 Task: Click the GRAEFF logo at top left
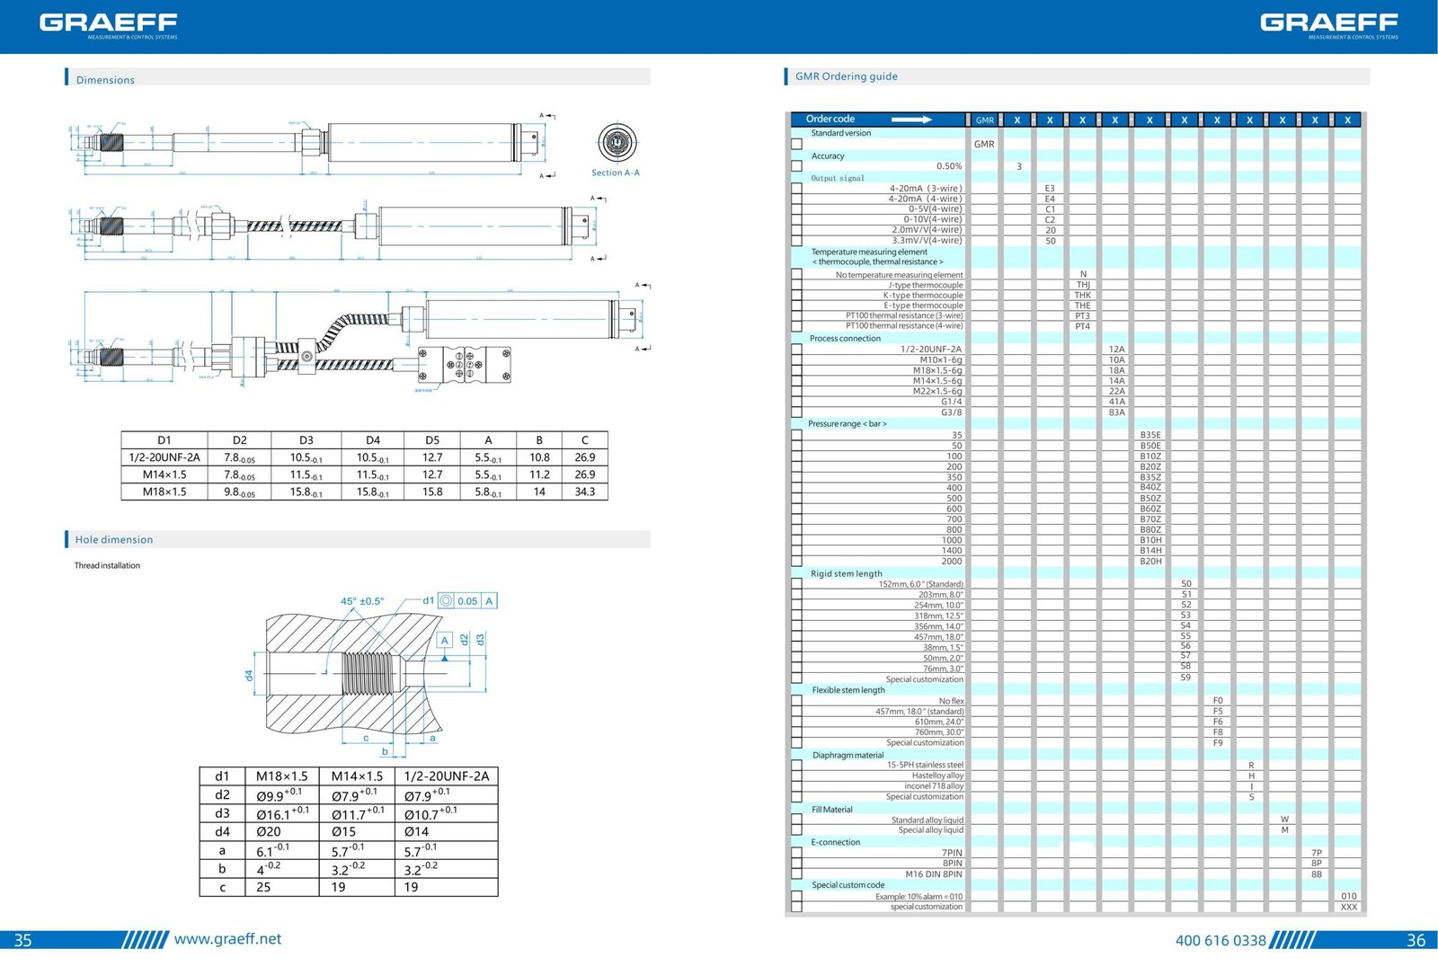point(108,24)
